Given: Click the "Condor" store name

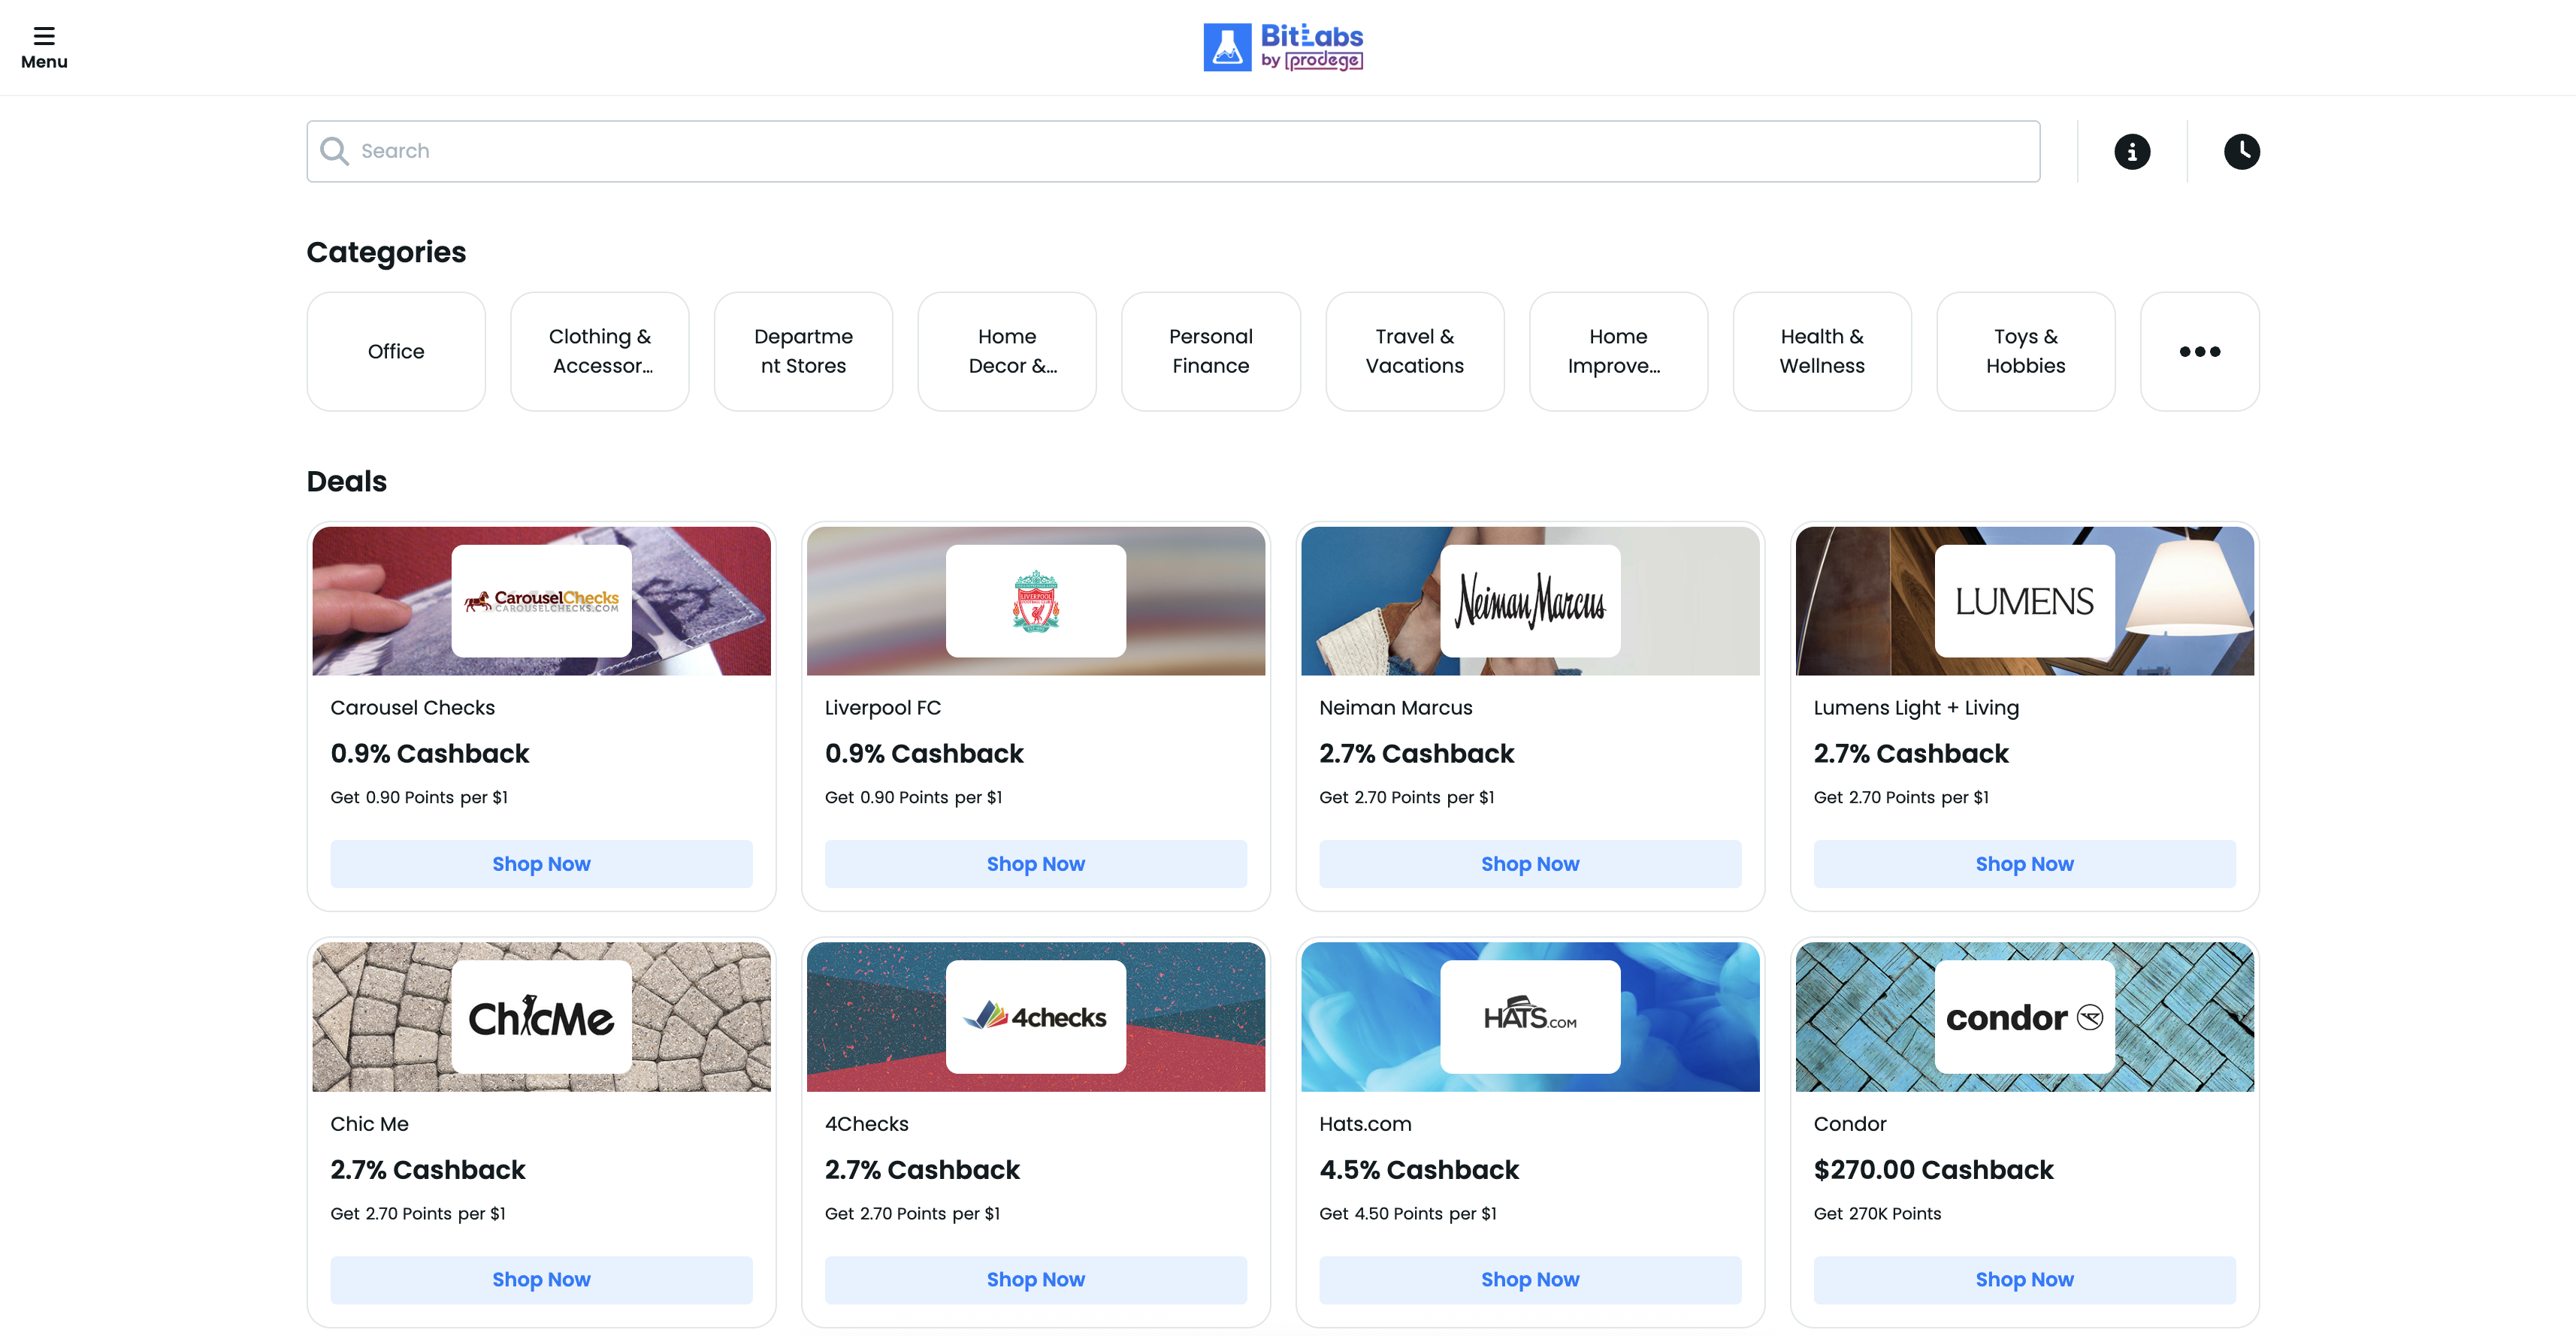Looking at the screenshot, I should pyautogui.click(x=1850, y=1123).
